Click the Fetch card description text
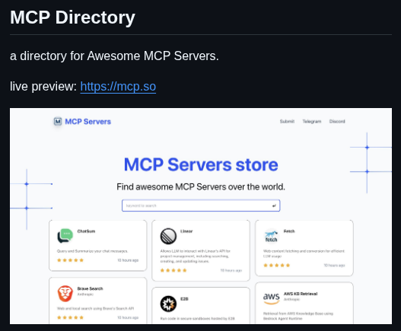This screenshot has width=401, height=331. (304, 253)
